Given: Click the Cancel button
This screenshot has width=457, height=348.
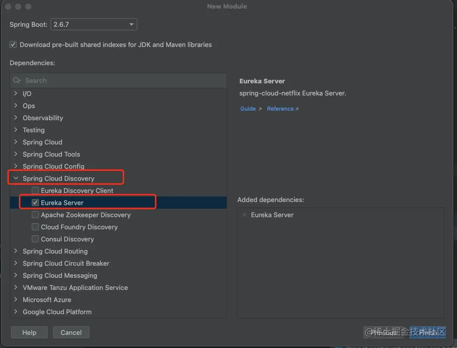Looking at the screenshot, I should tap(71, 332).
